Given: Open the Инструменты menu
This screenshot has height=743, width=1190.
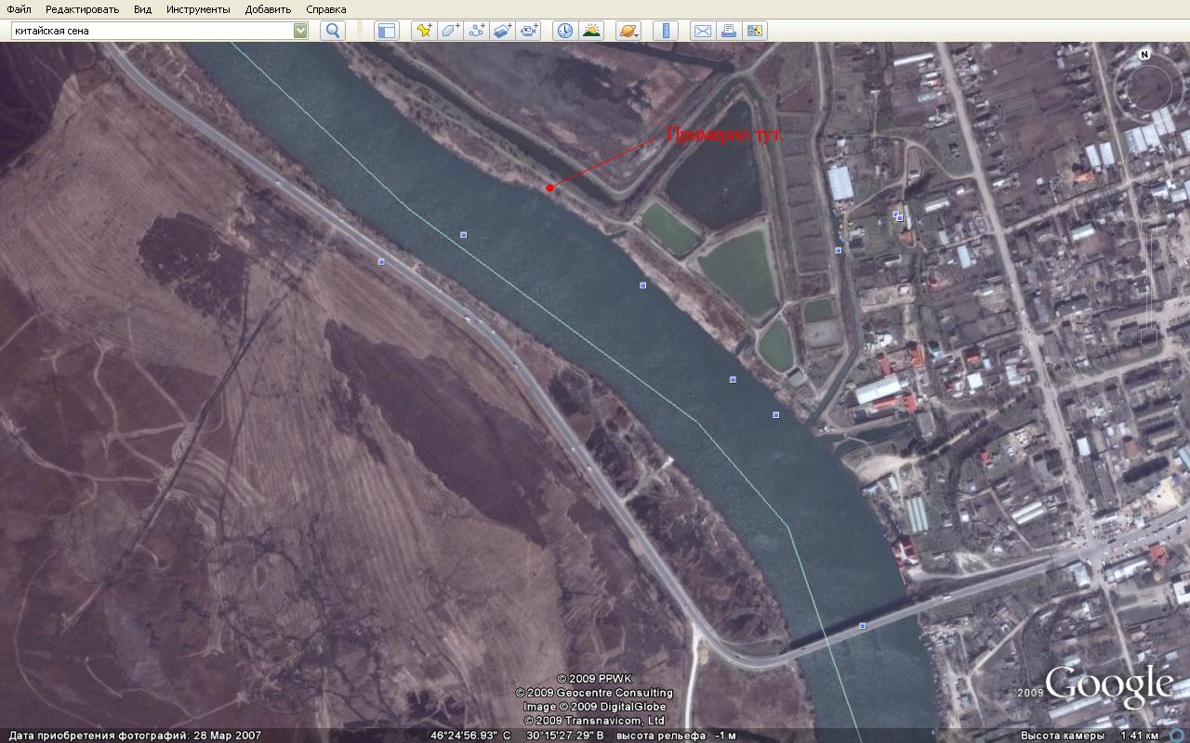Looking at the screenshot, I should coord(198,9).
